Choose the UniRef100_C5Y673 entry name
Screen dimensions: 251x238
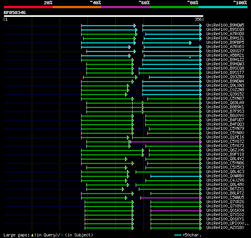[225, 146]
